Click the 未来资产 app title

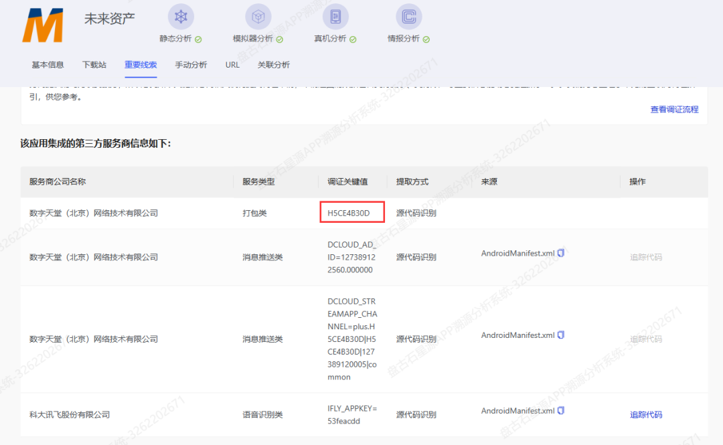coord(109,19)
